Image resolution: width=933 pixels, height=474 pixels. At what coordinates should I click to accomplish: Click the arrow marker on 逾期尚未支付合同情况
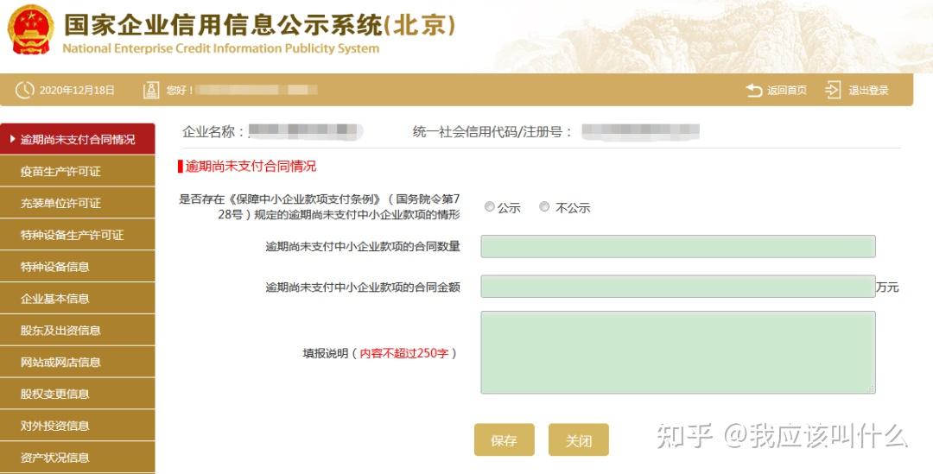12,139
